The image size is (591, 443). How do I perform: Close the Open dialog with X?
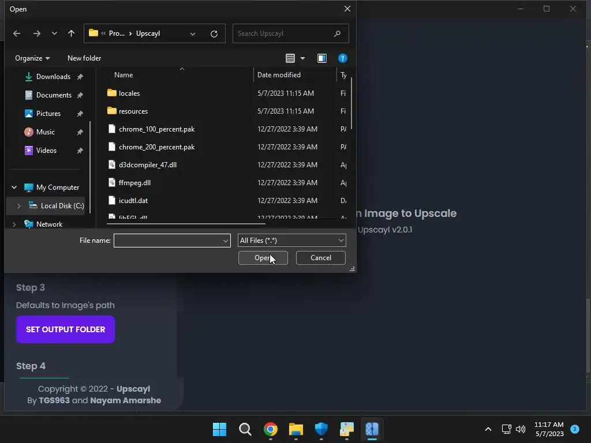[x=347, y=9]
